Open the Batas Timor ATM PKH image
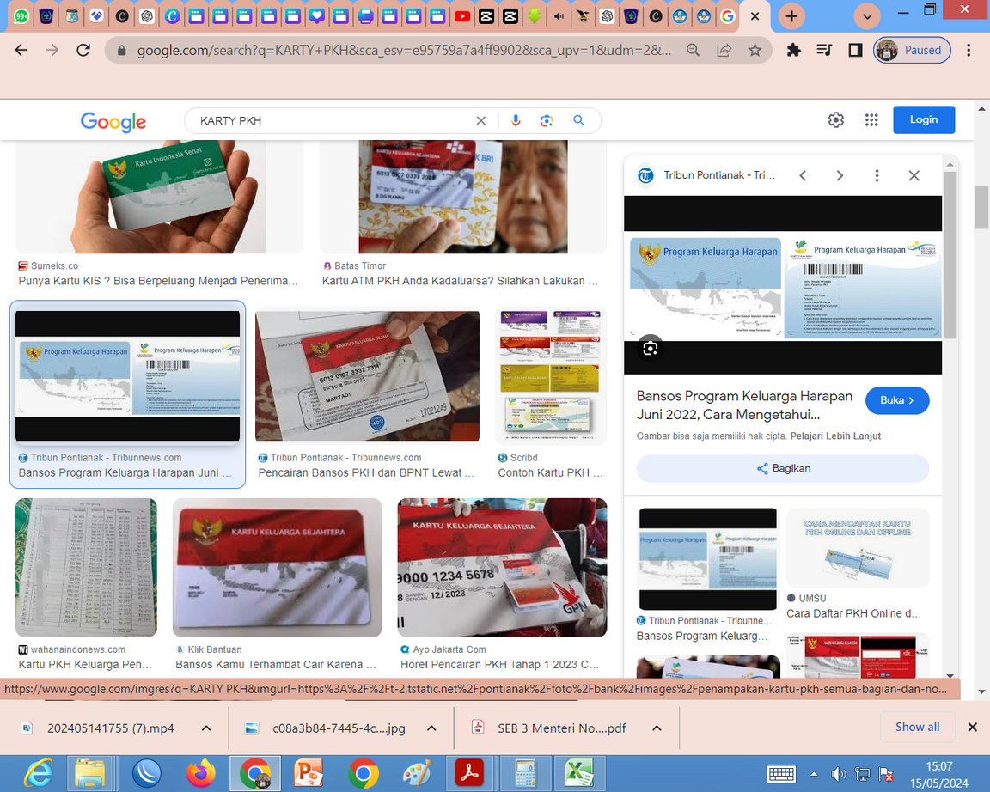The width and height of the screenshot is (990, 792). tap(463, 197)
